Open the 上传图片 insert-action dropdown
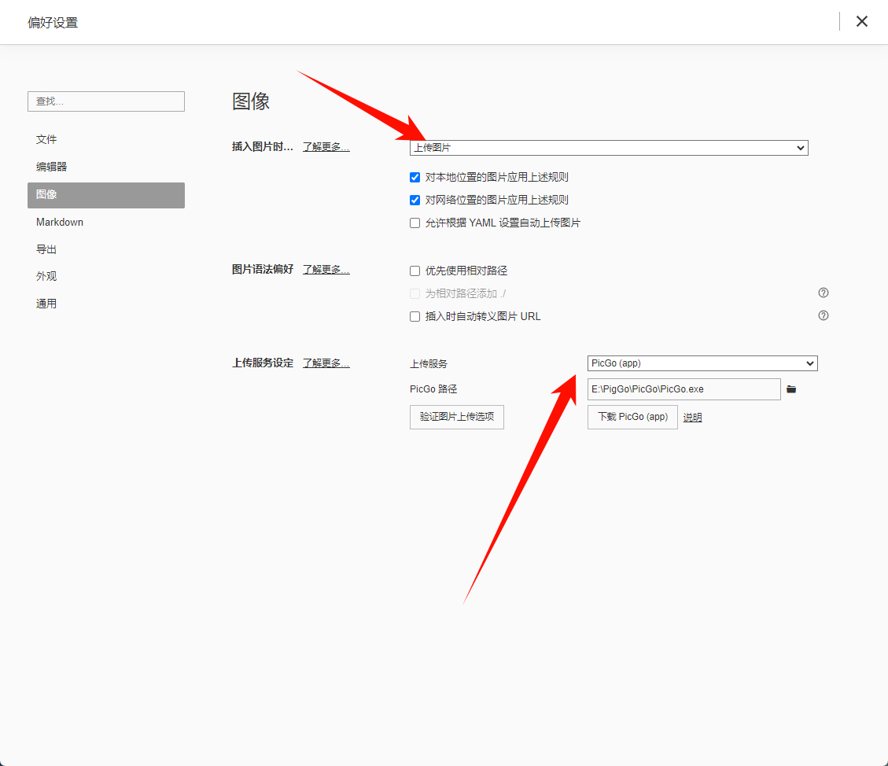 (609, 148)
